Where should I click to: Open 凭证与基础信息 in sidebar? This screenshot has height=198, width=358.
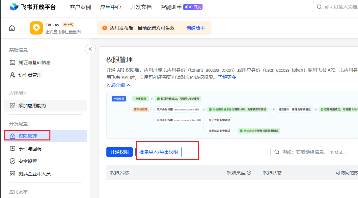tap(34, 62)
